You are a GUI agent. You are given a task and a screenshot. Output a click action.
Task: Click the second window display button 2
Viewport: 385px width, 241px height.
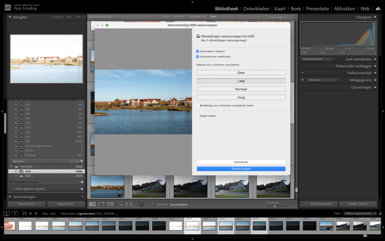tap(15, 214)
